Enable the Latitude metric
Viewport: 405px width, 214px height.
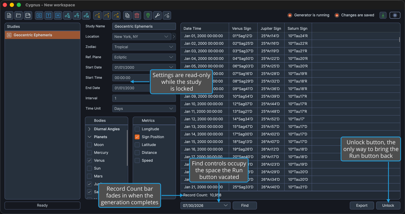137,145
